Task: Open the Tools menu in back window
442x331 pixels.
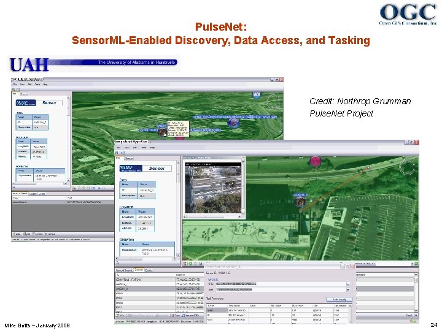Action: tap(37, 84)
